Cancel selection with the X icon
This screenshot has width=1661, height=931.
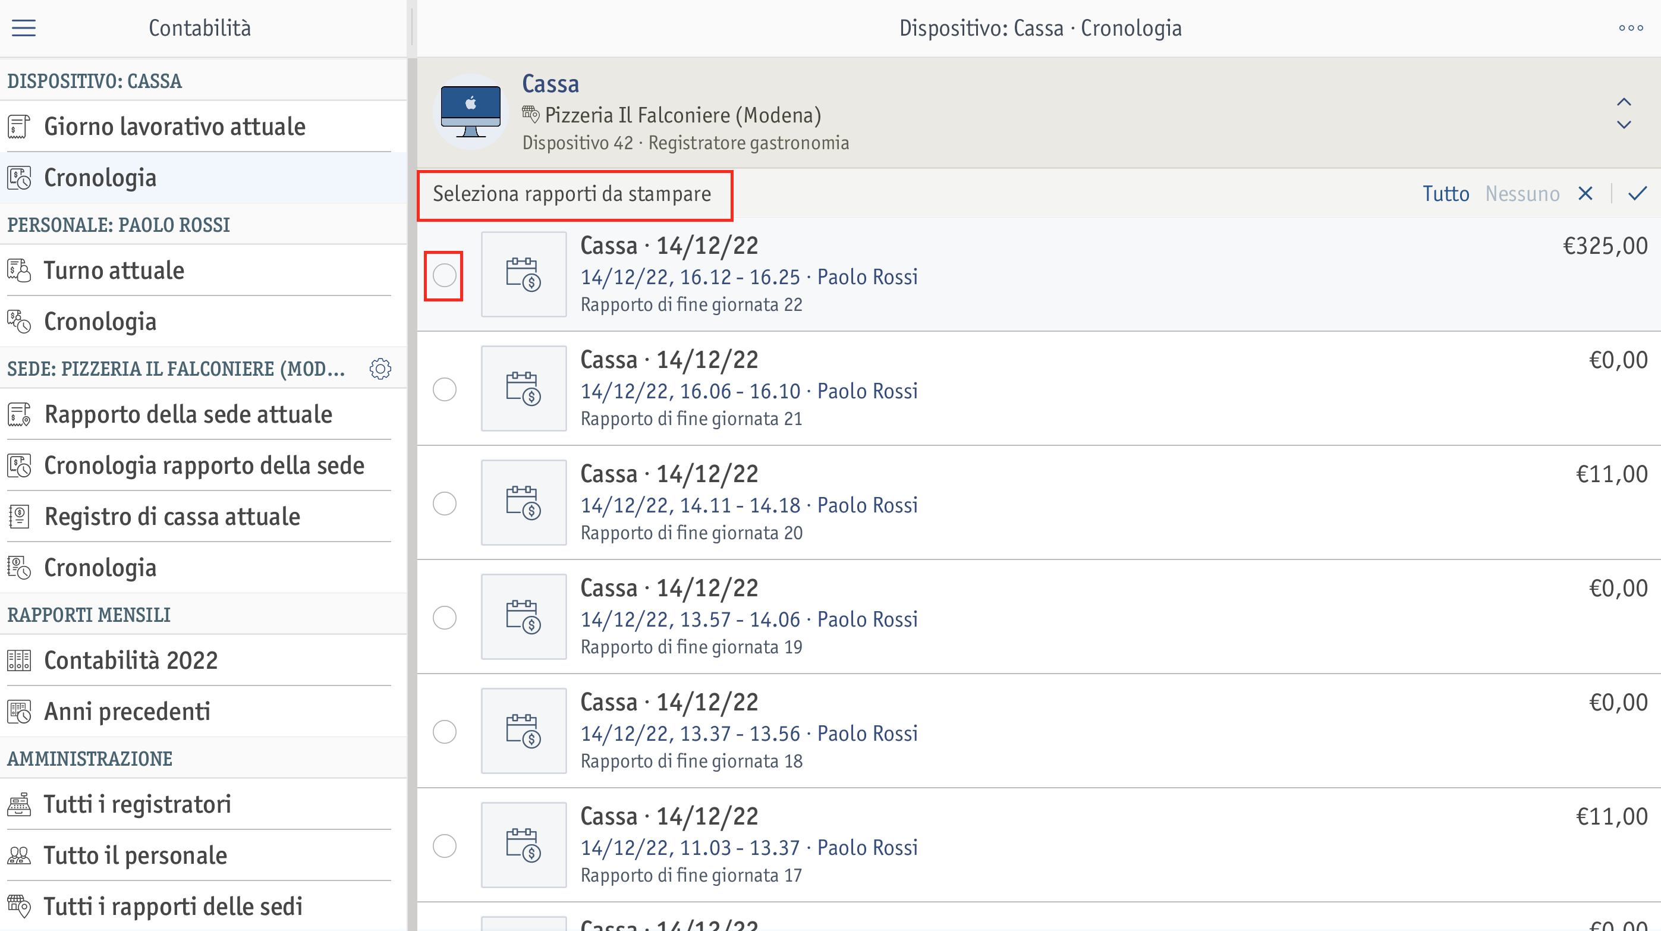(1586, 193)
